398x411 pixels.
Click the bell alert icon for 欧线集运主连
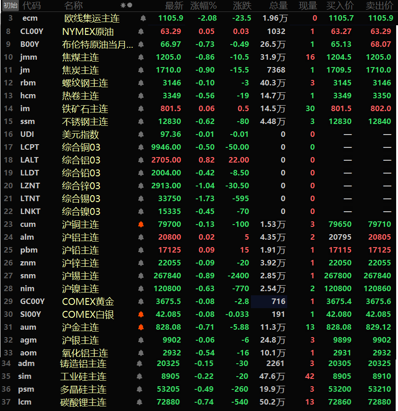pos(143,18)
